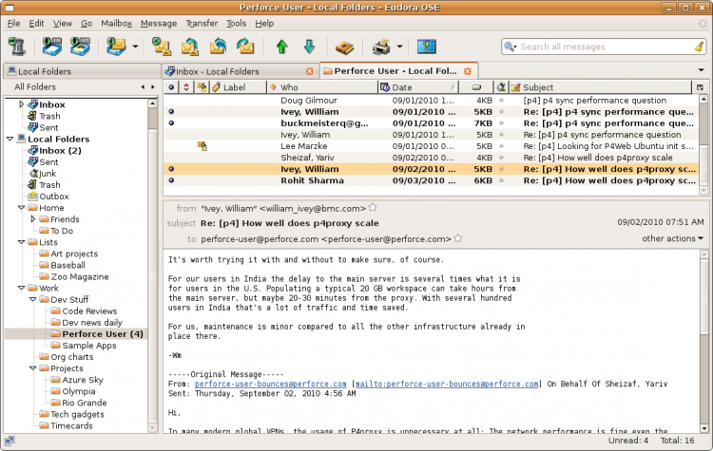Click the Delete message trash icon
The image size is (713, 451).
pyautogui.click(x=16, y=47)
